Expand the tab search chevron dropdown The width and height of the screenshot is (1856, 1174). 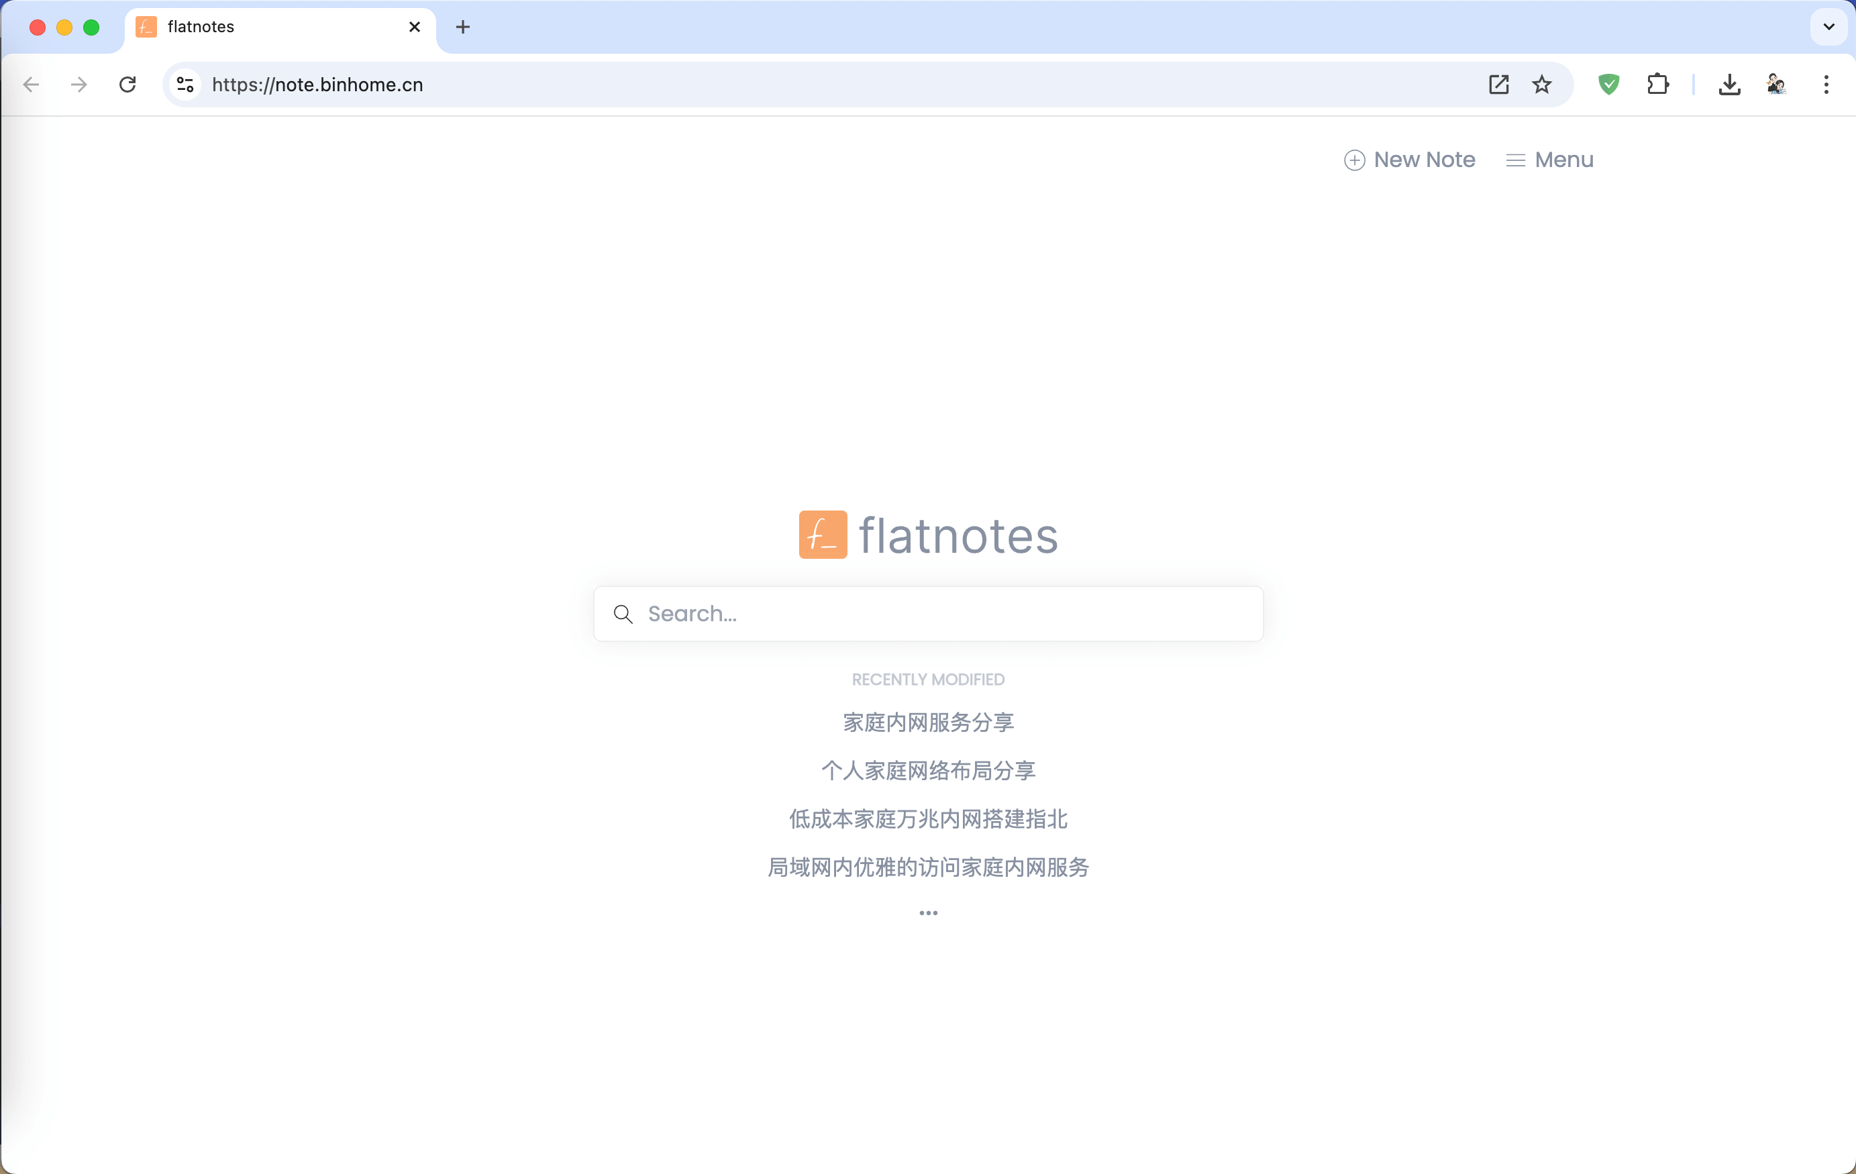click(x=1829, y=27)
